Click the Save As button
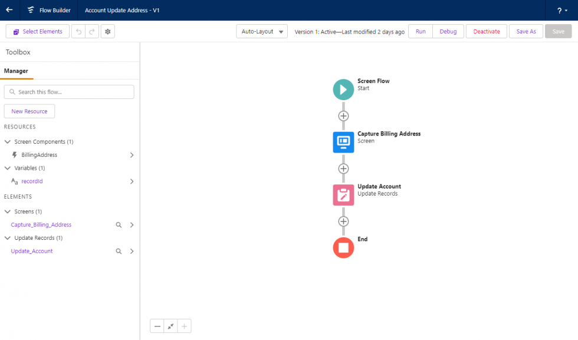 pyautogui.click(x=526, y=31)
